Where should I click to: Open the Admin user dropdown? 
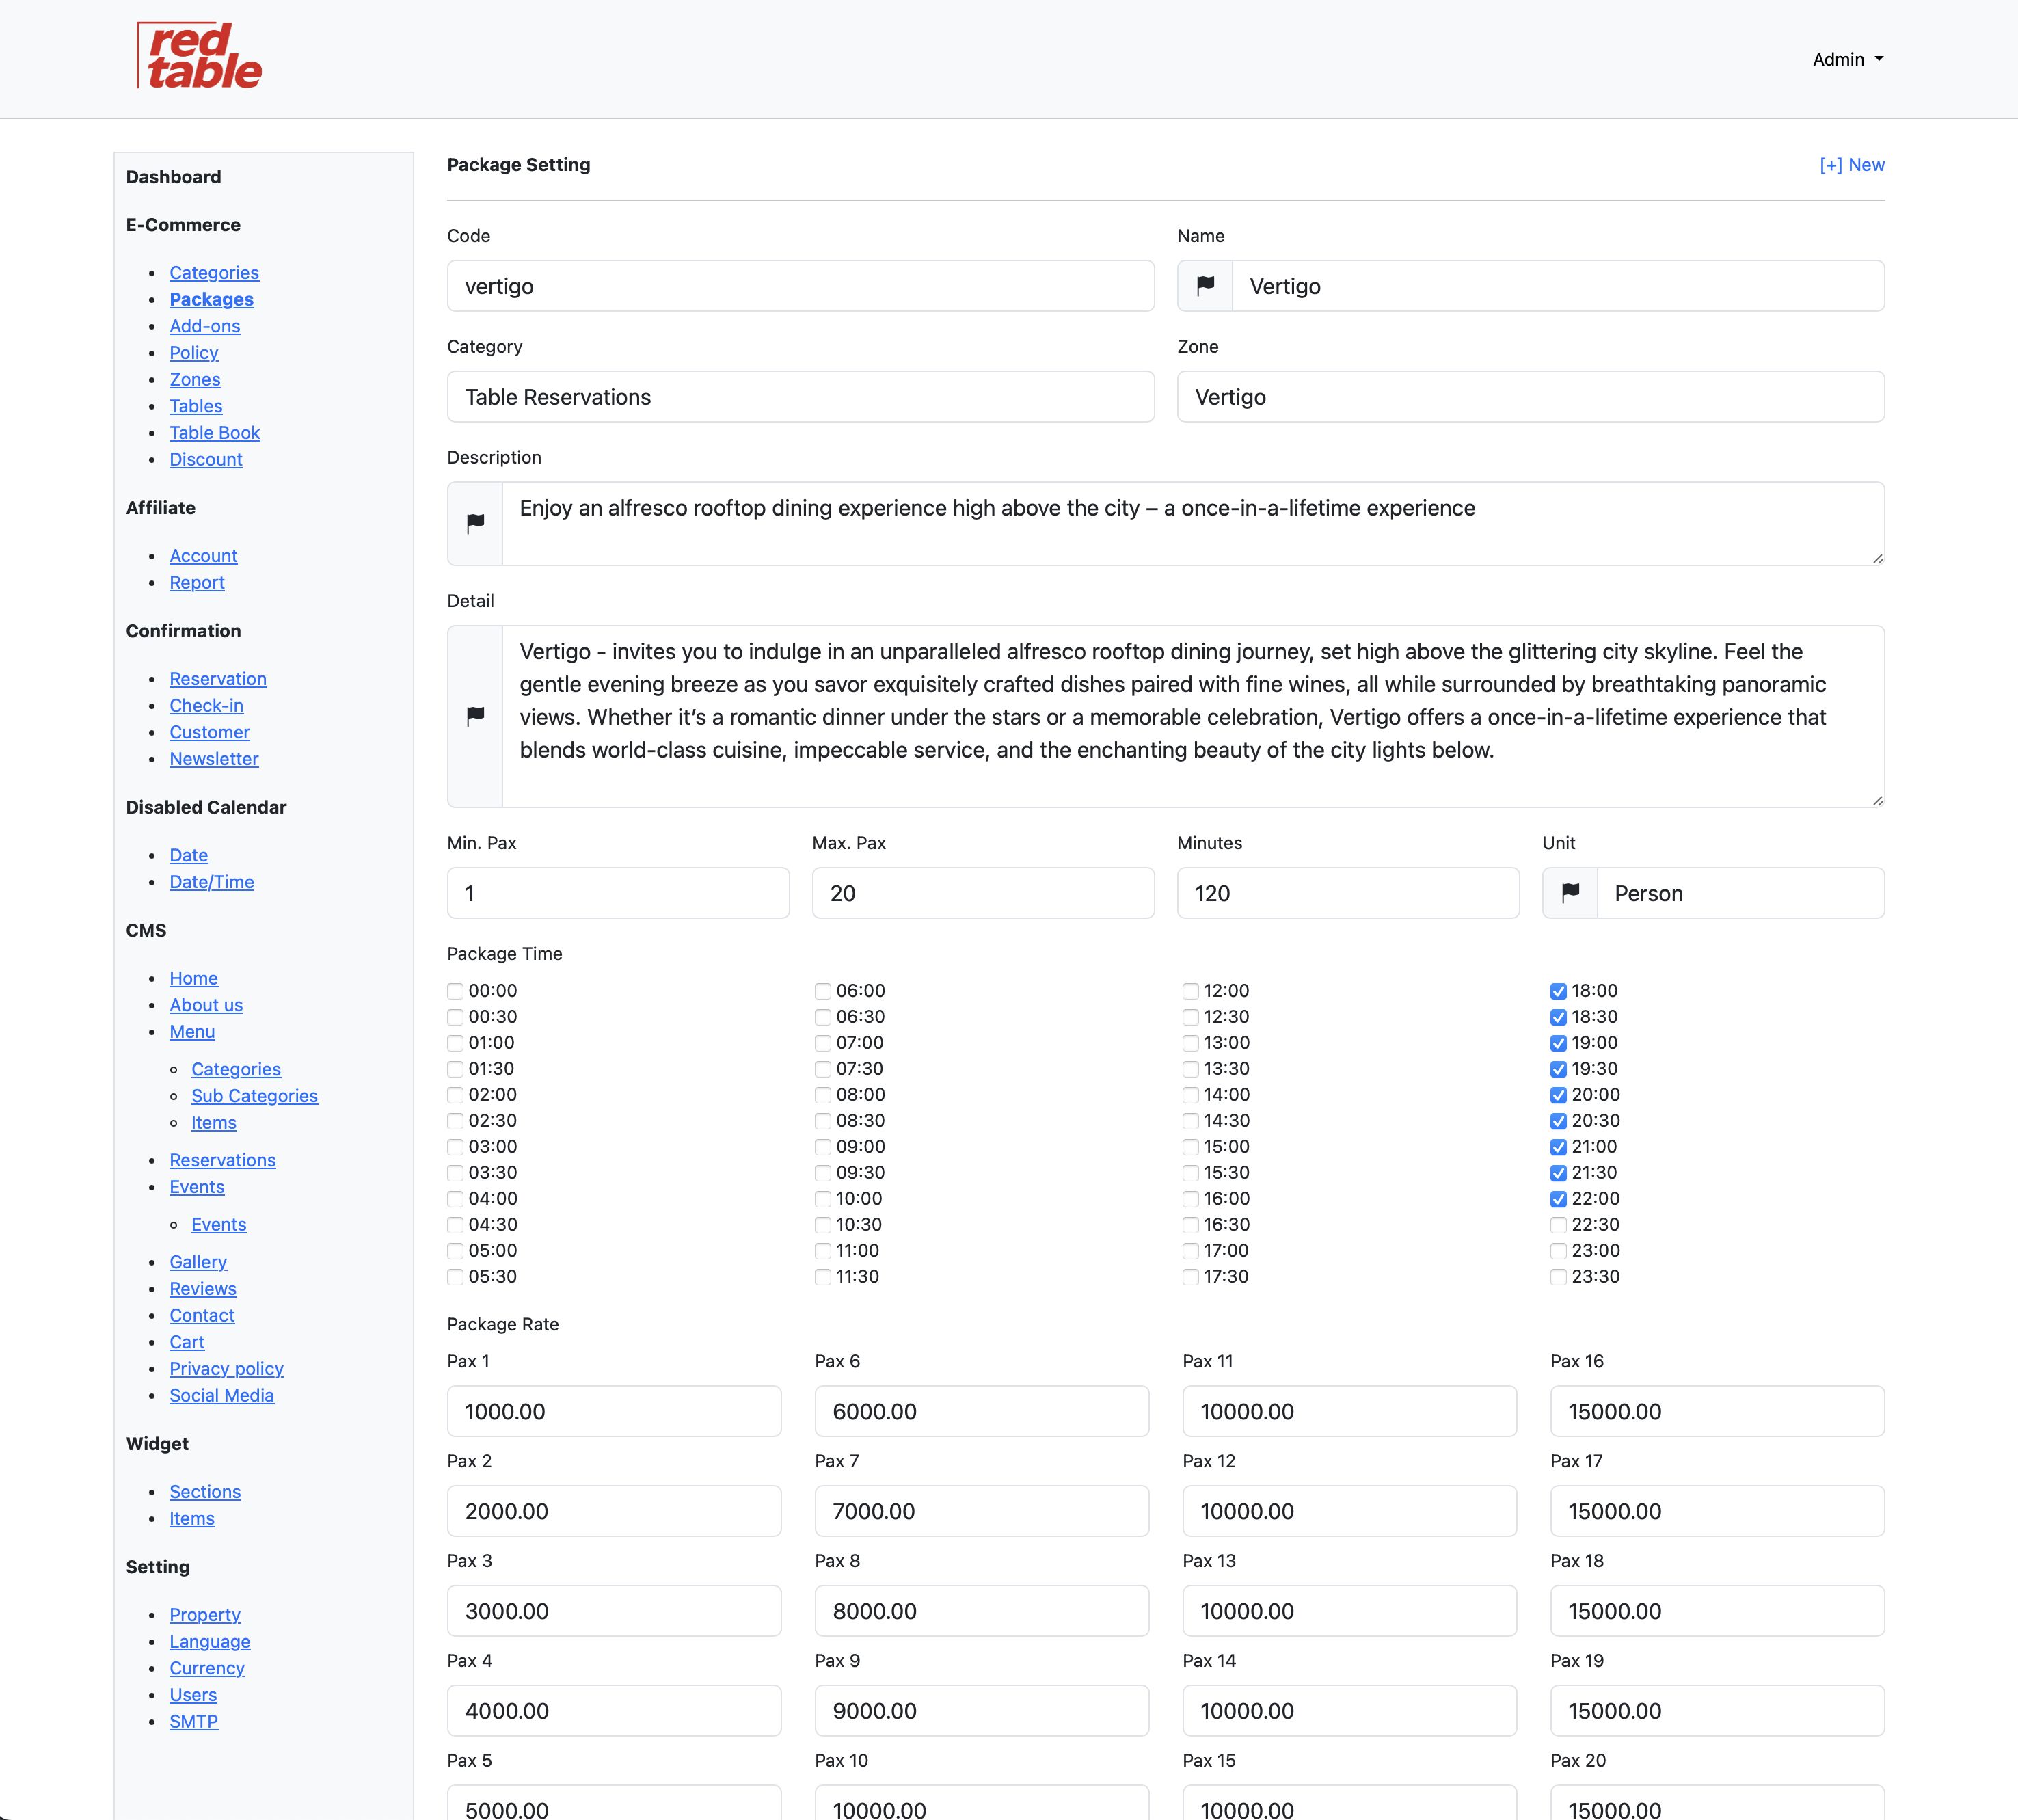[x=1847, y=59]
